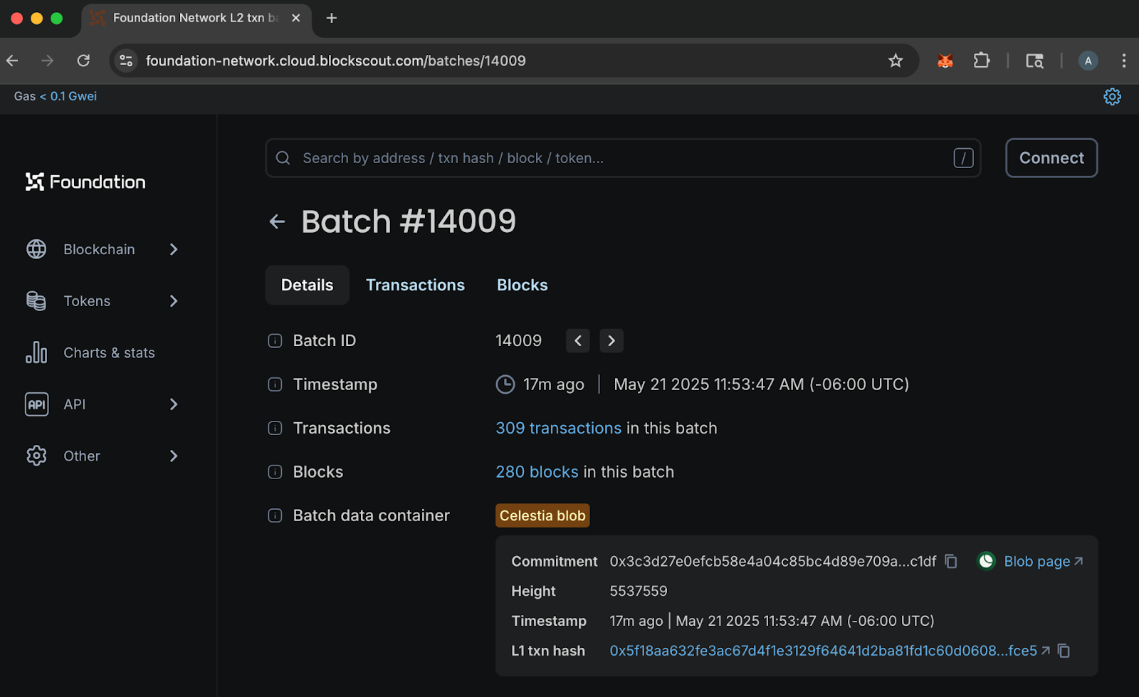Click the Height value 5537559
Viewport: 1139px width, 697px height.
639,591
